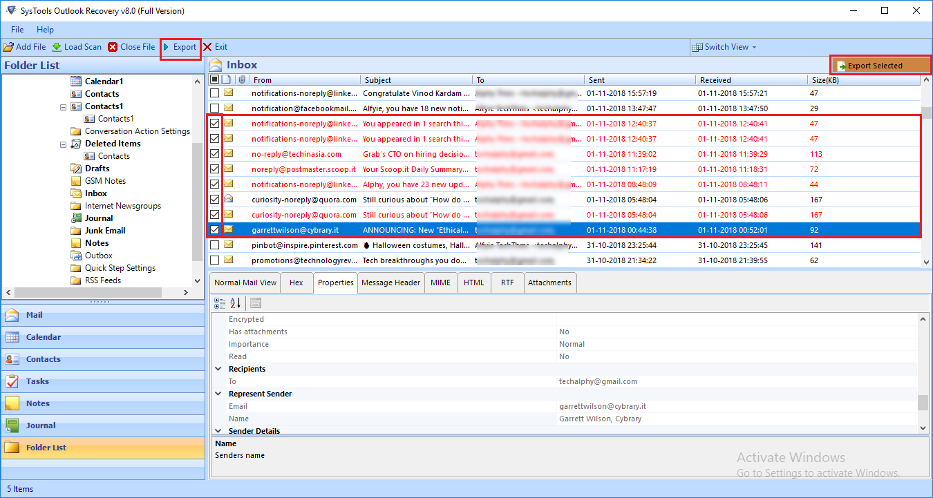Switch to the Attachments tab
933x498 pixels.
point(550,282)
